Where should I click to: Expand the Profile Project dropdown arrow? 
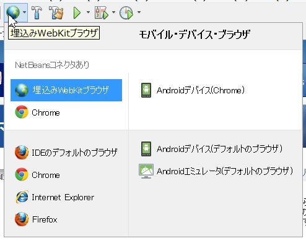click(139, 12)
